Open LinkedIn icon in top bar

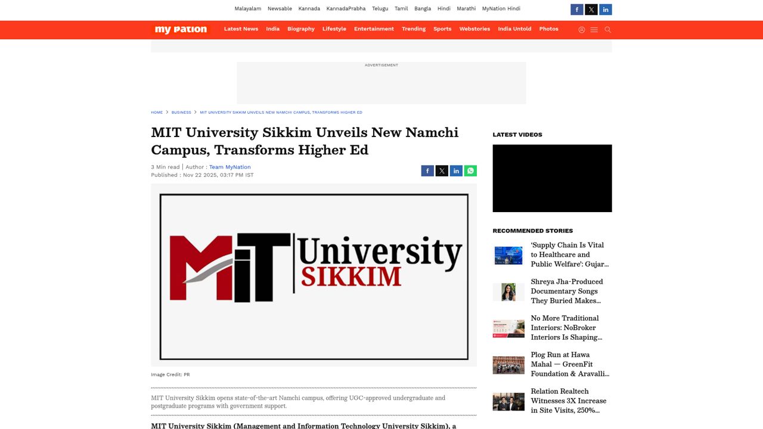606,10
